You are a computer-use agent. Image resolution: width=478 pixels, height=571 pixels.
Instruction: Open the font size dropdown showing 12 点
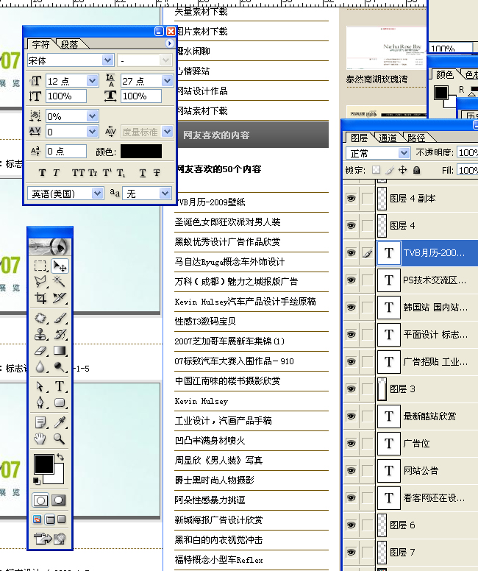93,81
